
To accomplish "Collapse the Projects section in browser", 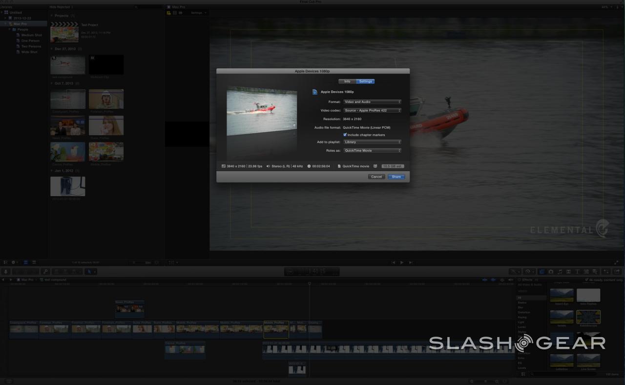I will 52,16.
